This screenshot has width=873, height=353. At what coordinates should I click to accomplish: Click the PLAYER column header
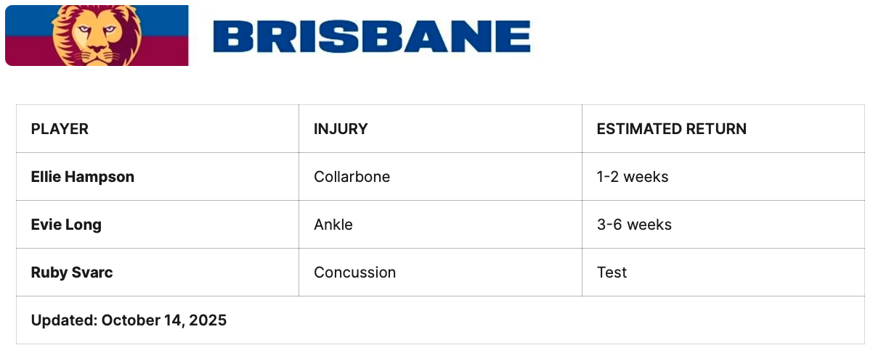click(60, 129)
